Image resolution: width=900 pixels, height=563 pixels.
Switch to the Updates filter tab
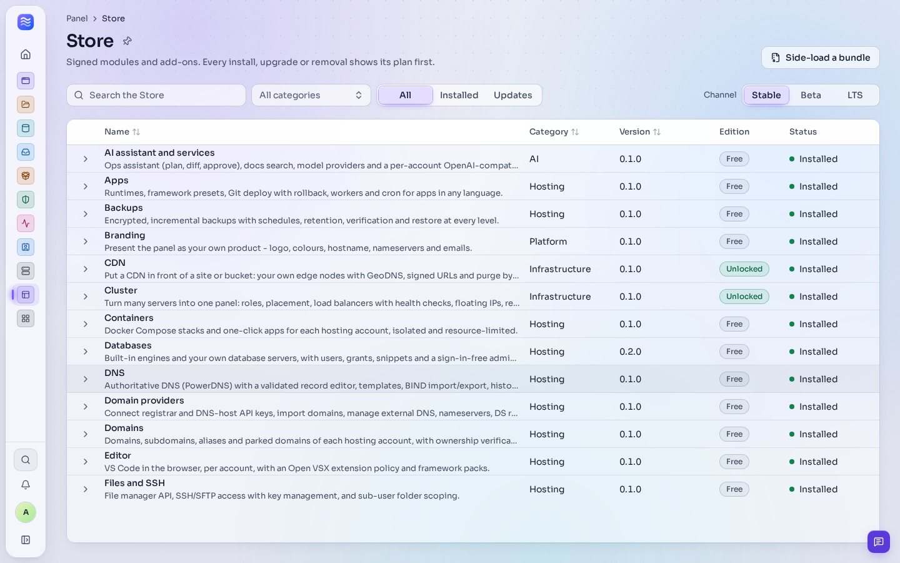click(513, 95)
